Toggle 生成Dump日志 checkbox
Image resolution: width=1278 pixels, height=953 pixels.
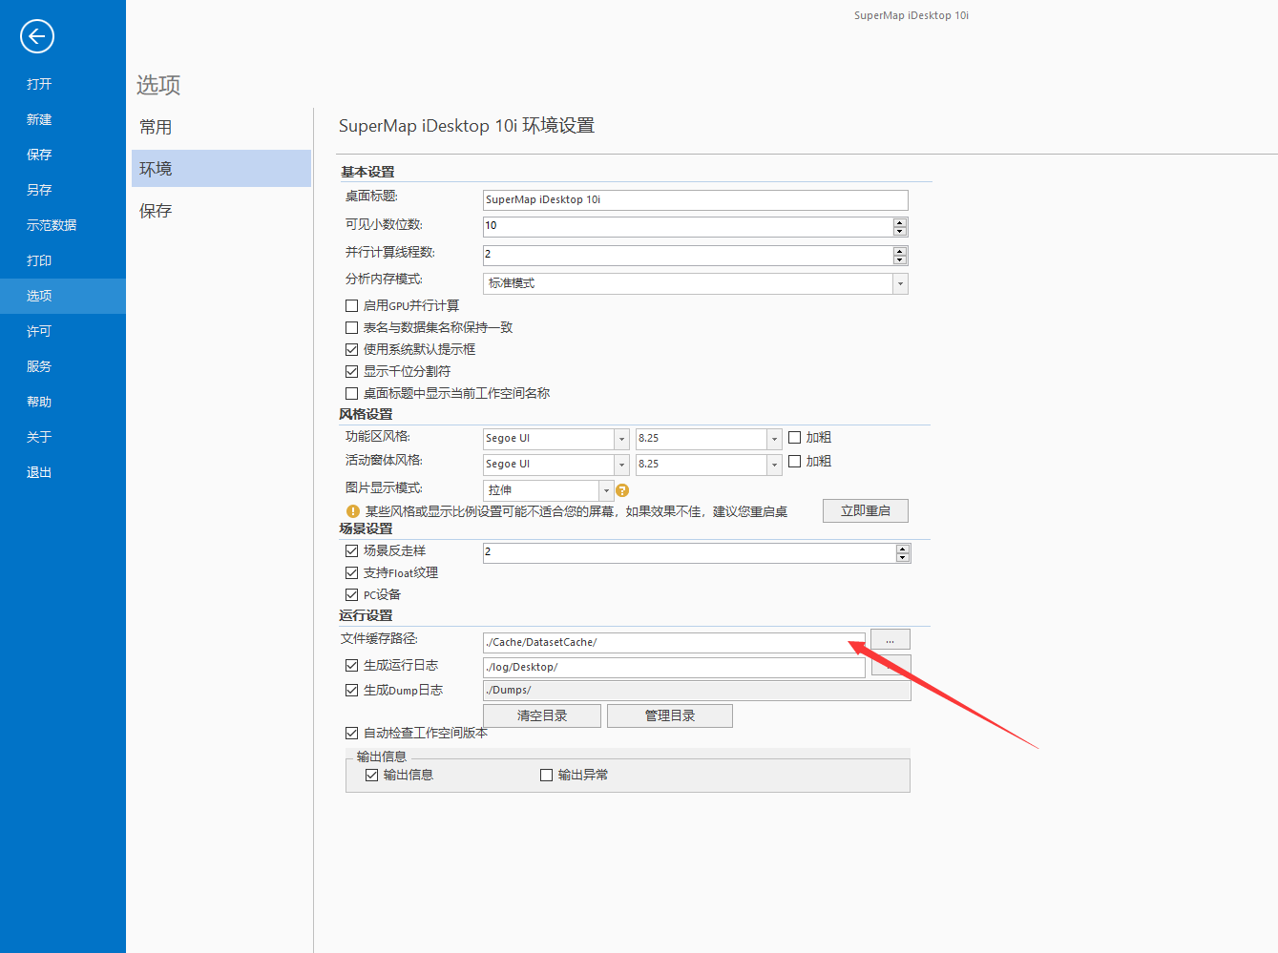pos(351,691)
